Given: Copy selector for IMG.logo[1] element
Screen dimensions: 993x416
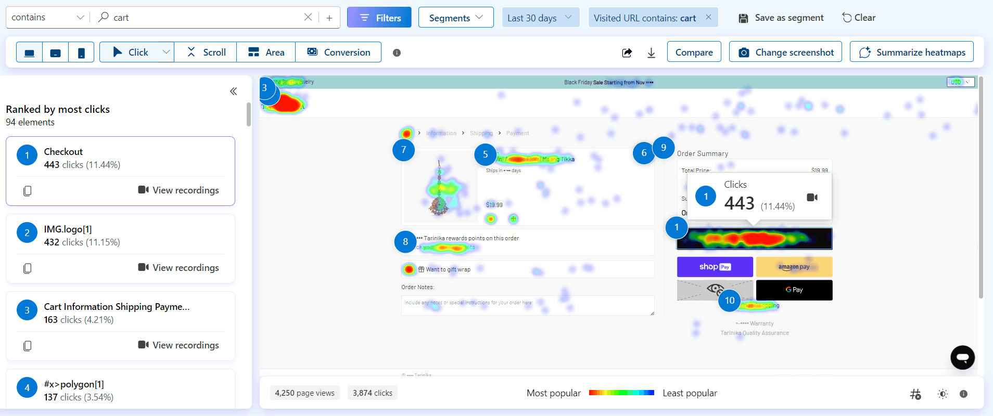Looking at the screenshot, I should 28,268.
